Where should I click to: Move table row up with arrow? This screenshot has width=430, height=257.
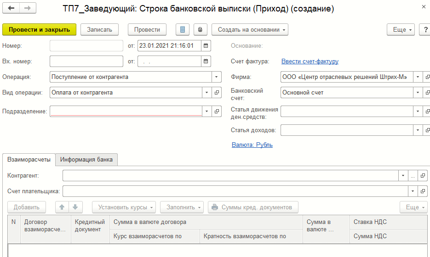(61, 207)
